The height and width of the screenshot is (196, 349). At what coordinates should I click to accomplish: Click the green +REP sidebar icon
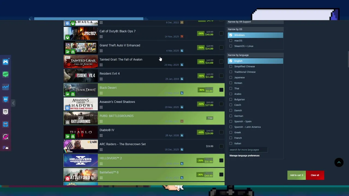(x=5, y=74)
